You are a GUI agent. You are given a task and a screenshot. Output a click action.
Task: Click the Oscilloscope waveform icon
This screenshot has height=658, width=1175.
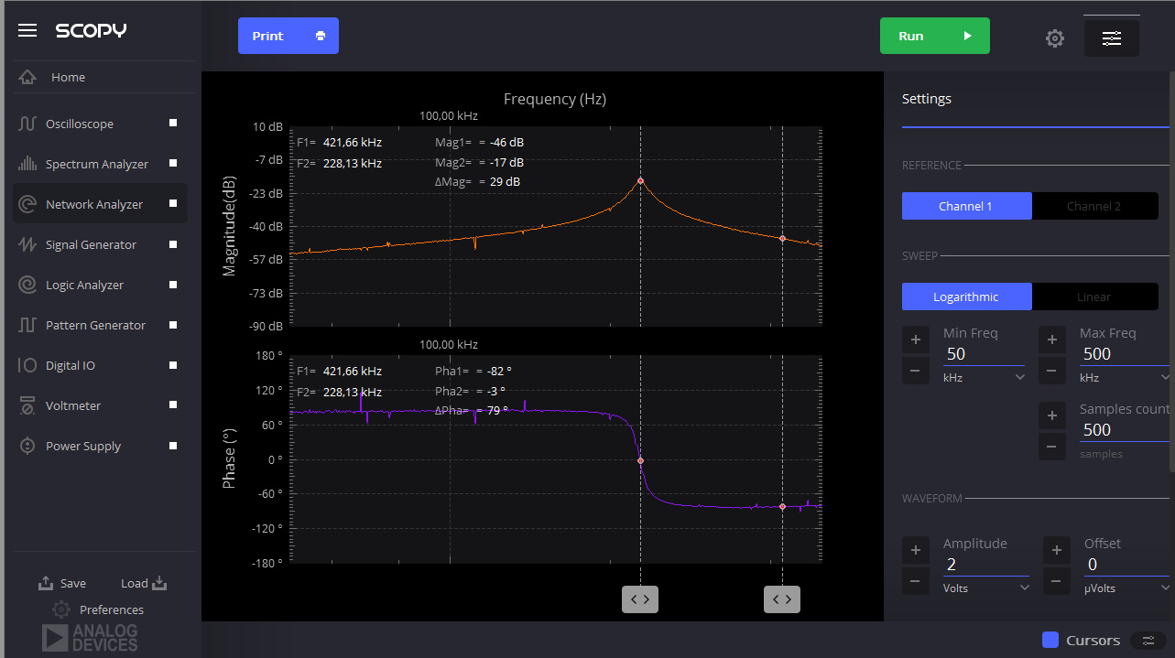click(27, 124)
